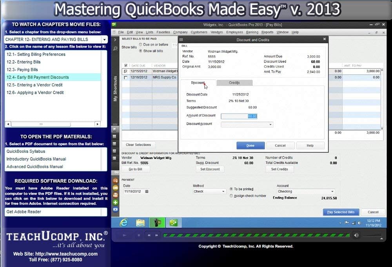392x267 pixels.
Task: Click the Action Center flag icon
Action: (347, 223)
